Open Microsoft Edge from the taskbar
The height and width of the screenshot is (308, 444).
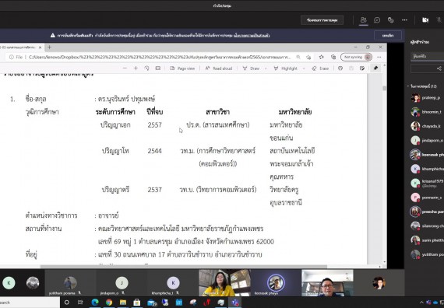coord(95,303)
